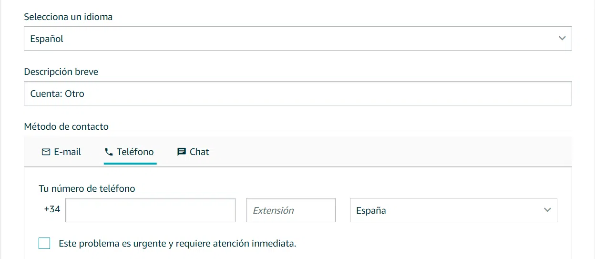Expand the language chevron arrow
The image size is (595, 259).
(x=562, y=38)
